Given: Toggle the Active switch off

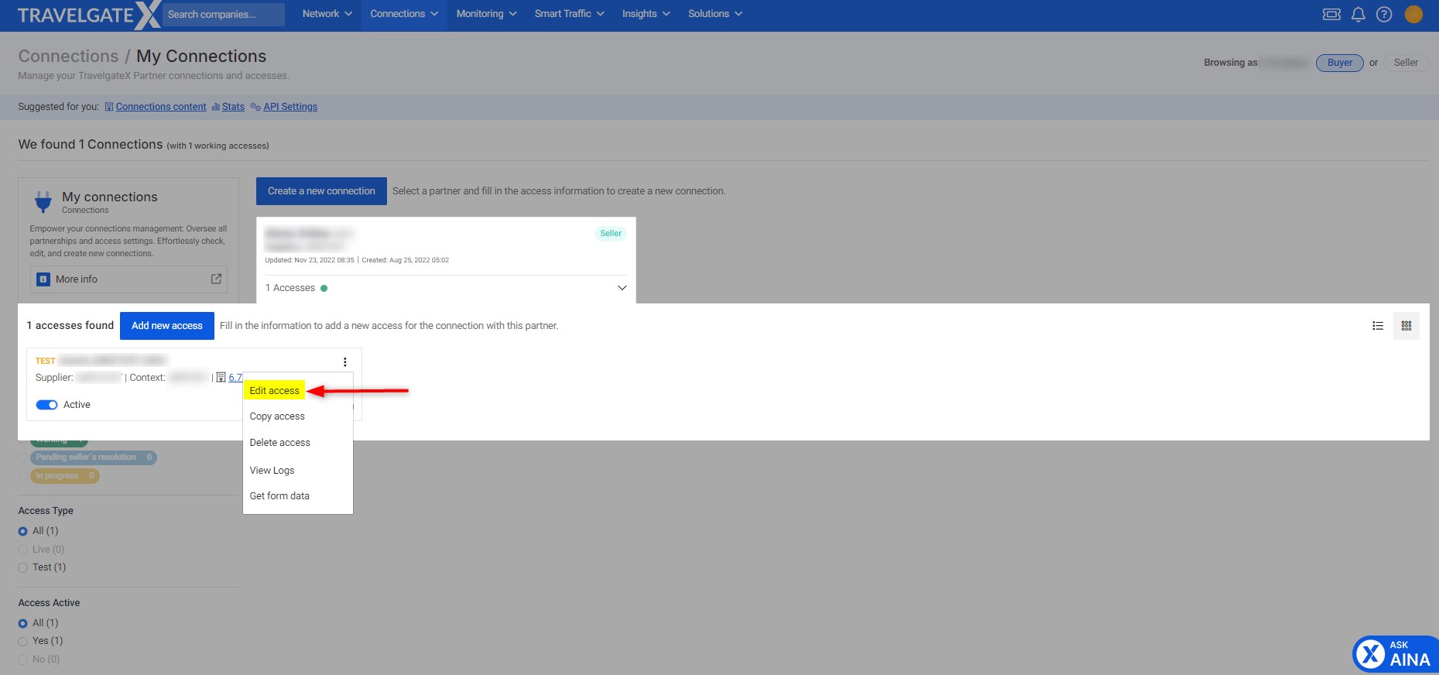Looking at the screenshot, I should coord(46,405).
